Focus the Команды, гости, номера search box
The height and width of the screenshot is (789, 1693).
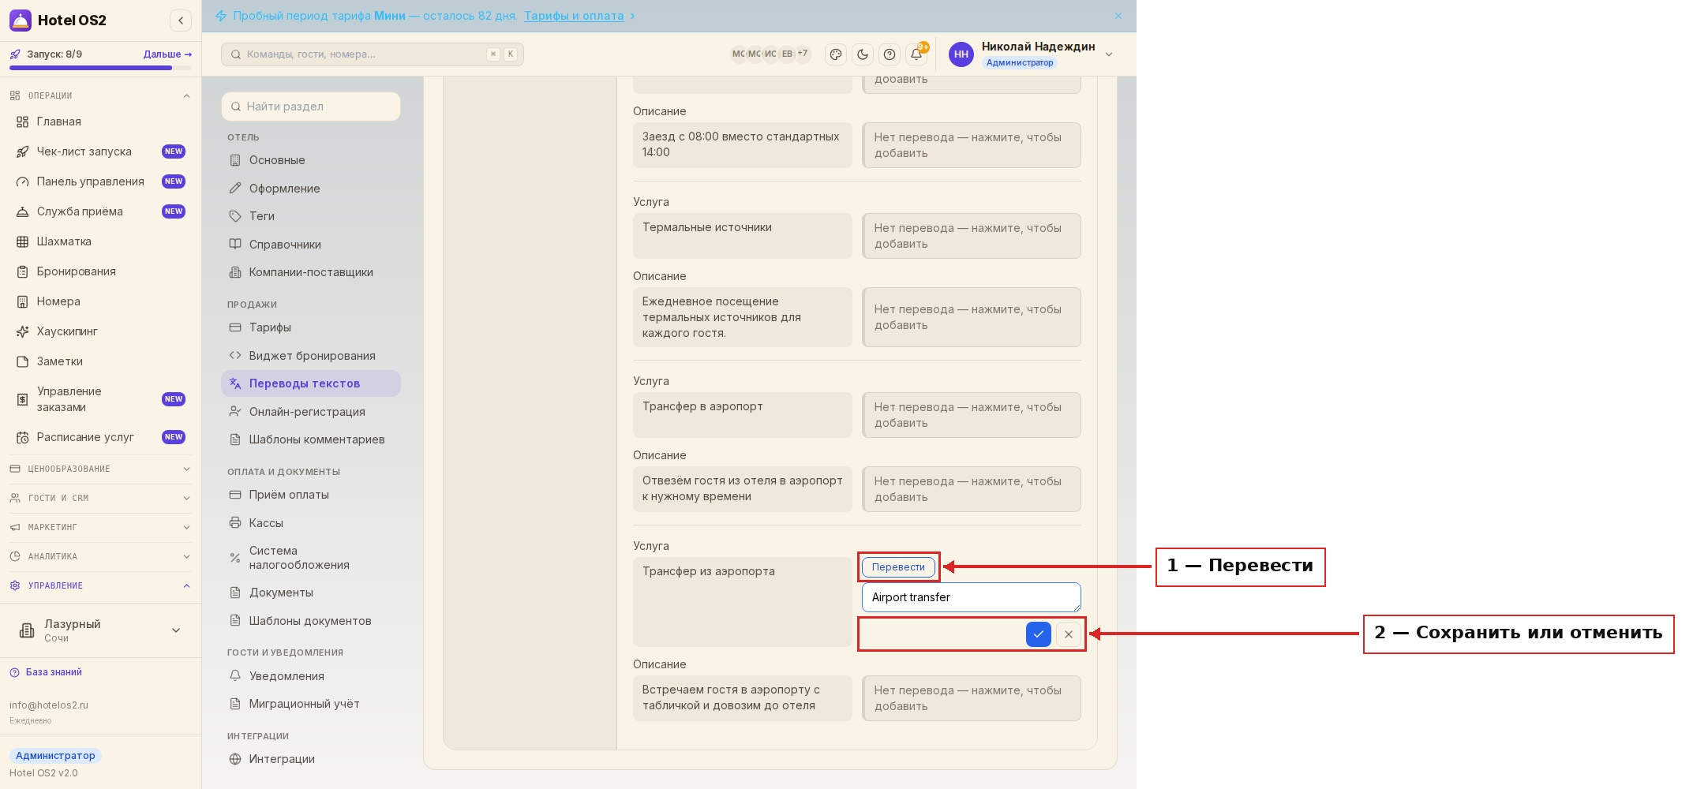click(373, 54)
